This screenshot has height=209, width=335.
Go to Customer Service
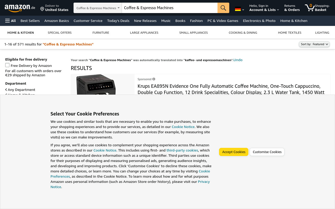coord(88,21)
